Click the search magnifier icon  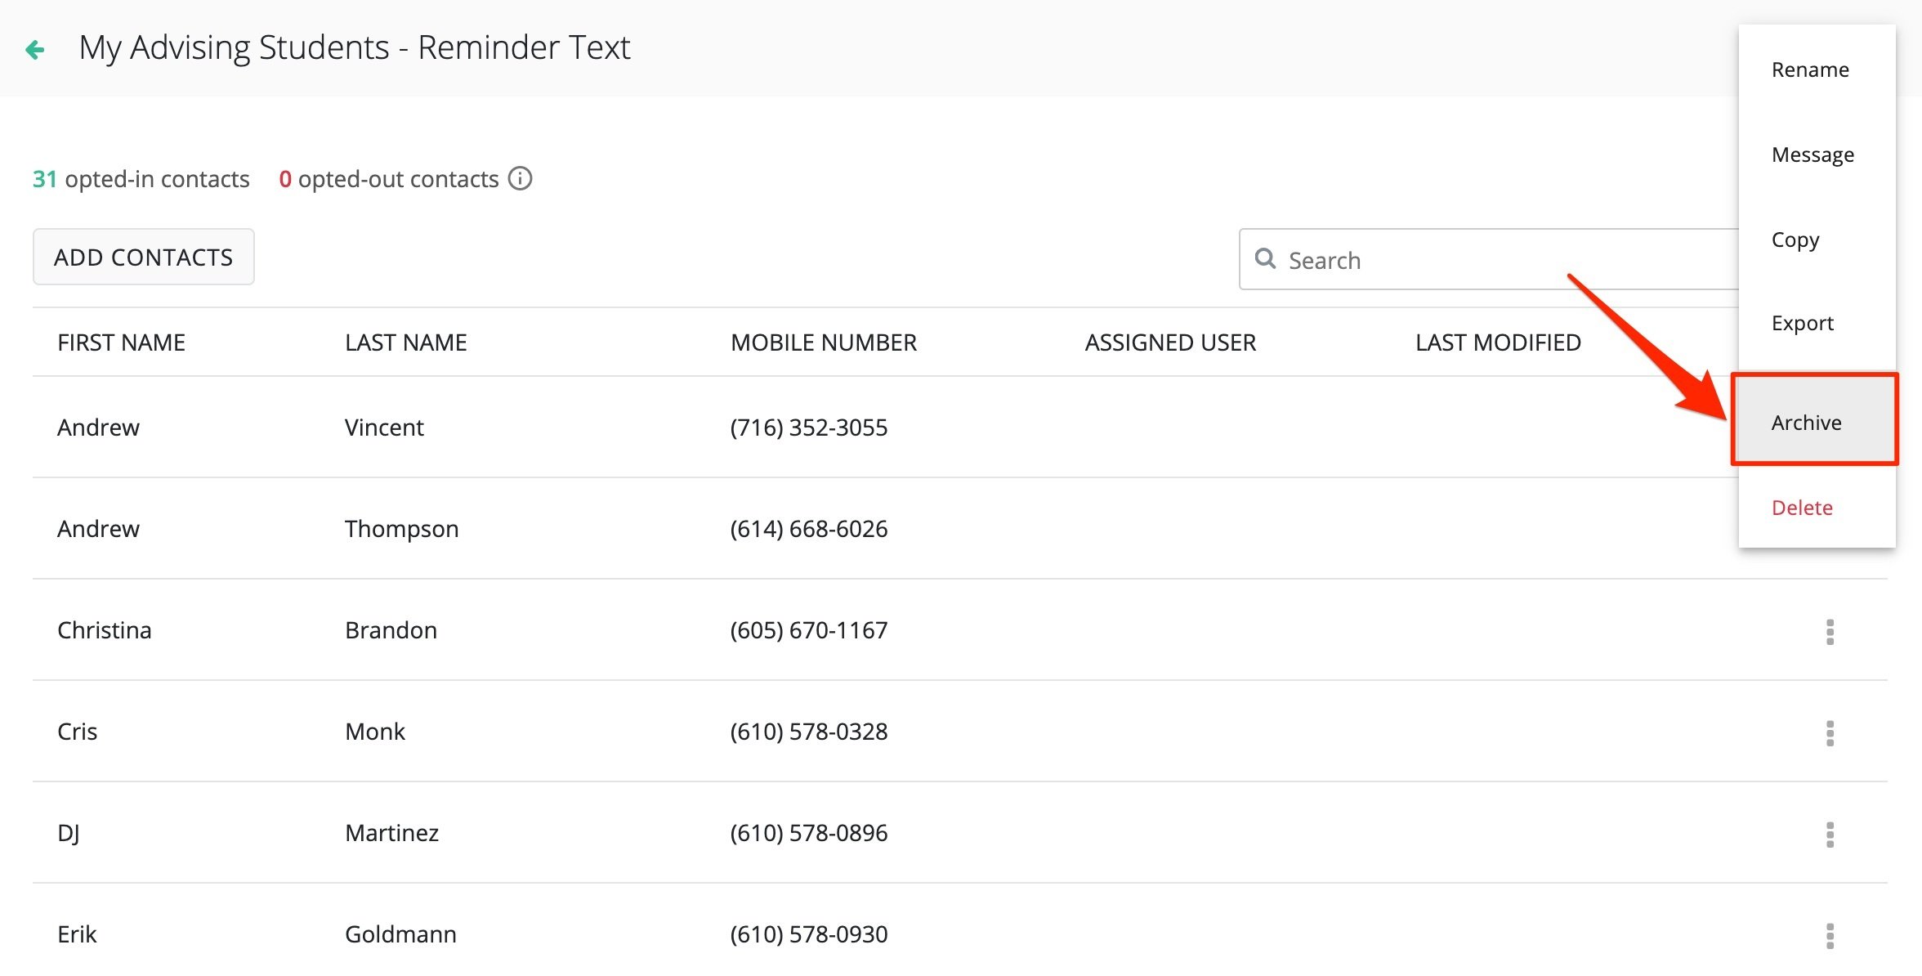[1265, 259]
